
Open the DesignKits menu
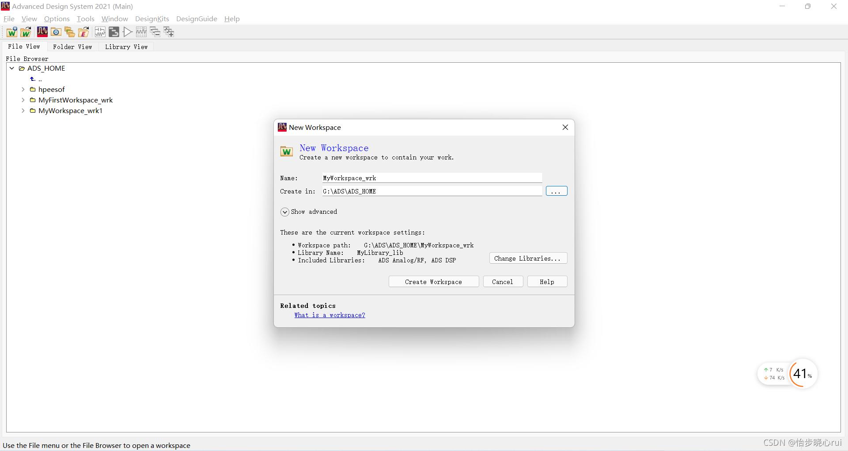(152, 19)
